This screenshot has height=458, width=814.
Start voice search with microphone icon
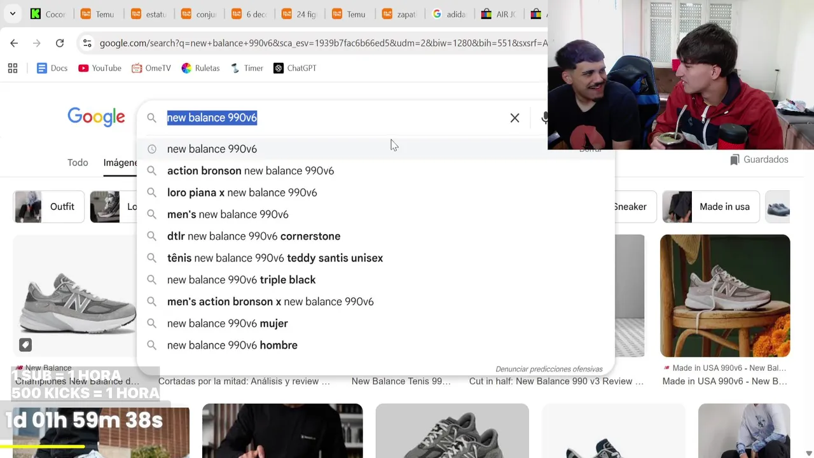tap(544, 118)
